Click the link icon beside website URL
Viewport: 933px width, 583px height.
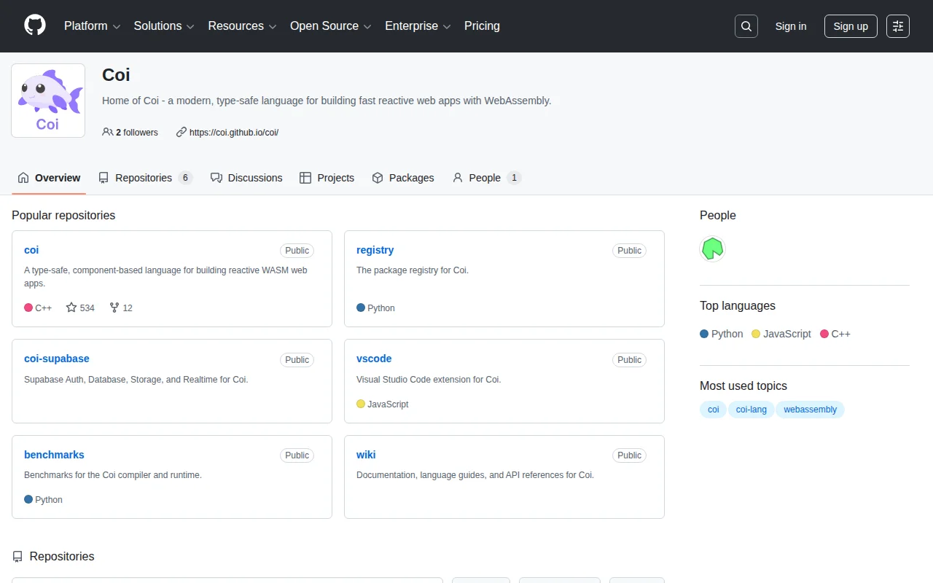(x=181, y=132)
